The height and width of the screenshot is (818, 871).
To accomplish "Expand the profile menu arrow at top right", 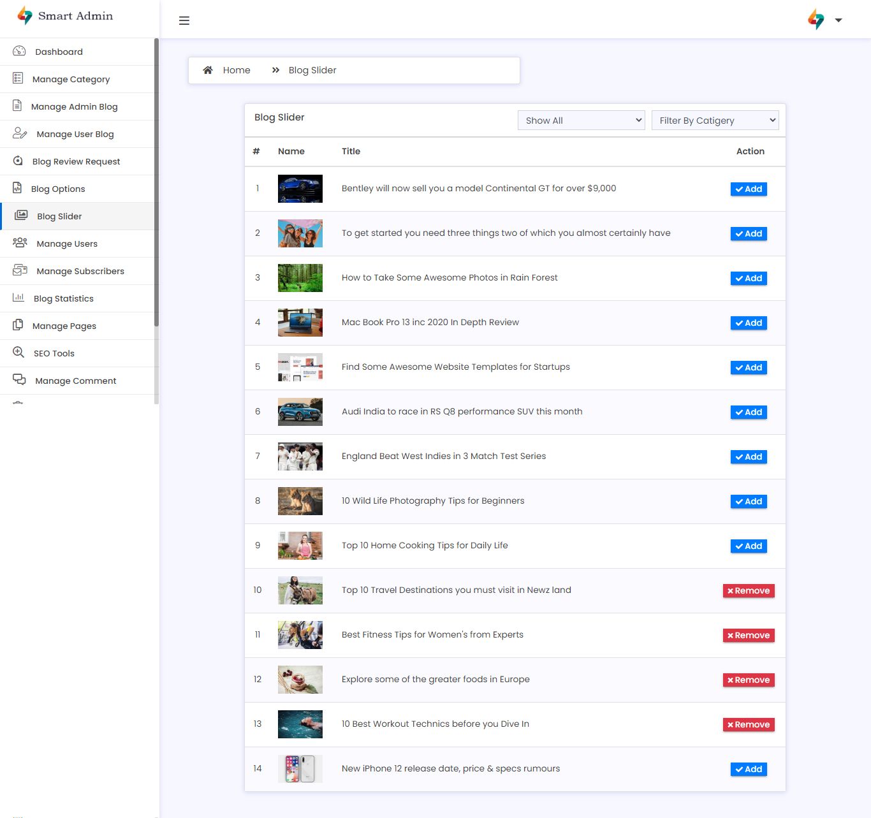I will click(x=838, y=20).
